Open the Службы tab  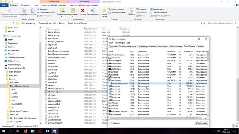tap(200, 46)
